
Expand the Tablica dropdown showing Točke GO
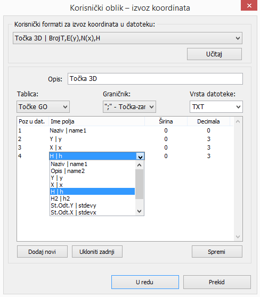pos(43,107)
